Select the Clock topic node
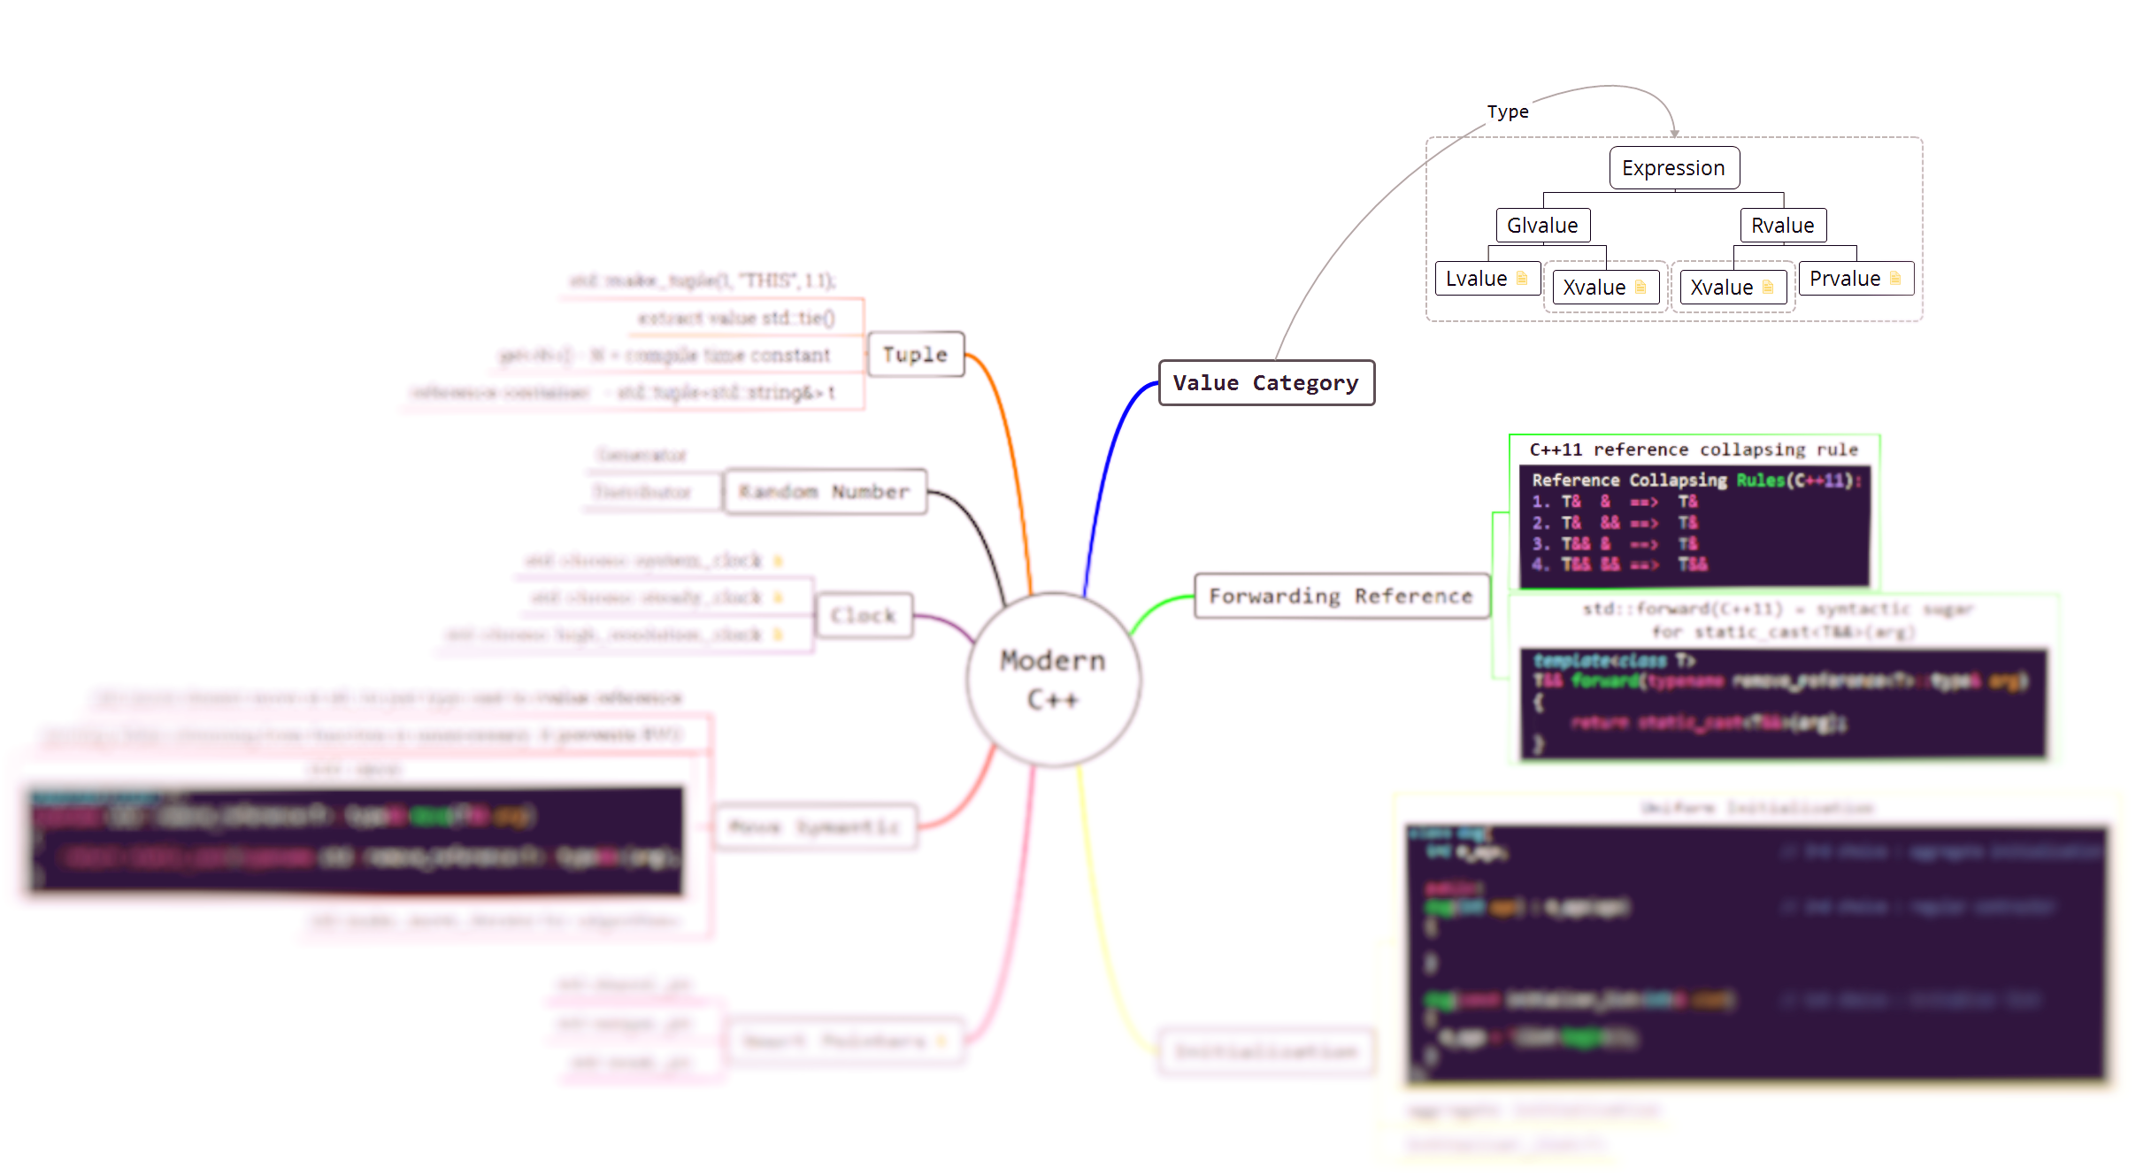The height and width of the screenshot is (1176, 2136). tap(863, 616)
